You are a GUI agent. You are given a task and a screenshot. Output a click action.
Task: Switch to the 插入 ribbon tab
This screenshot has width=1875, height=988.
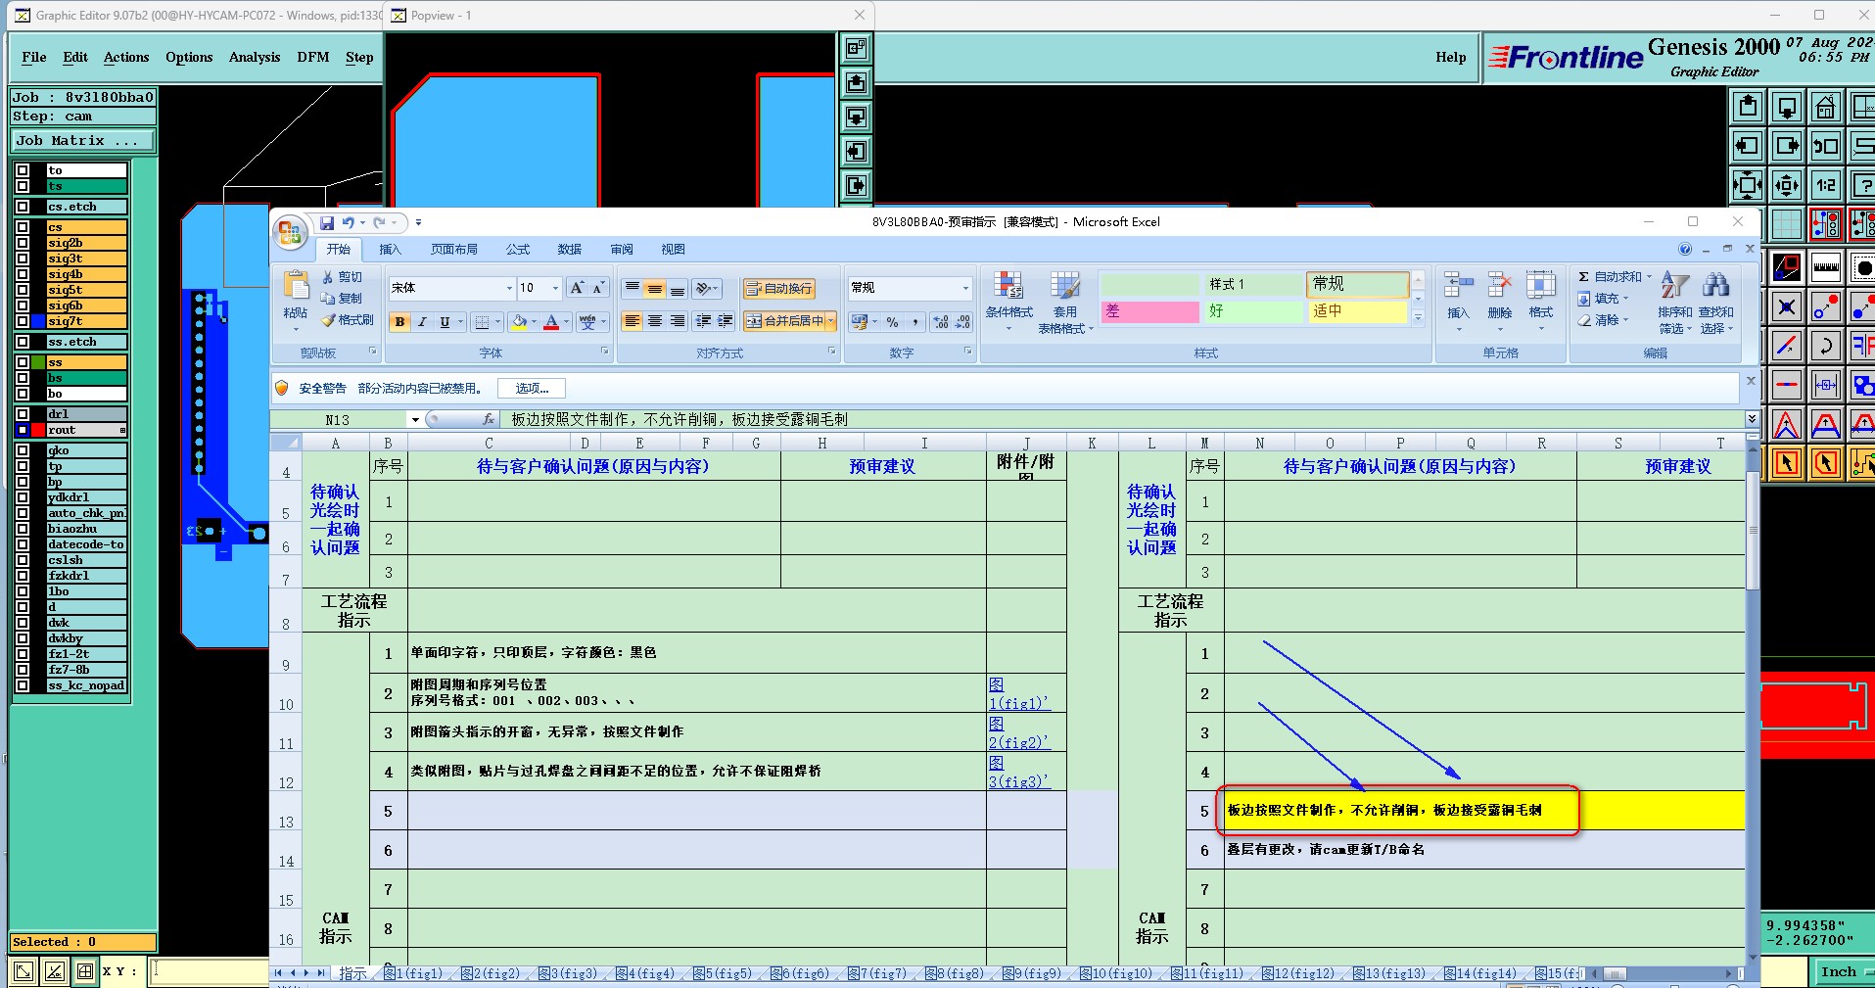(390, 250)
